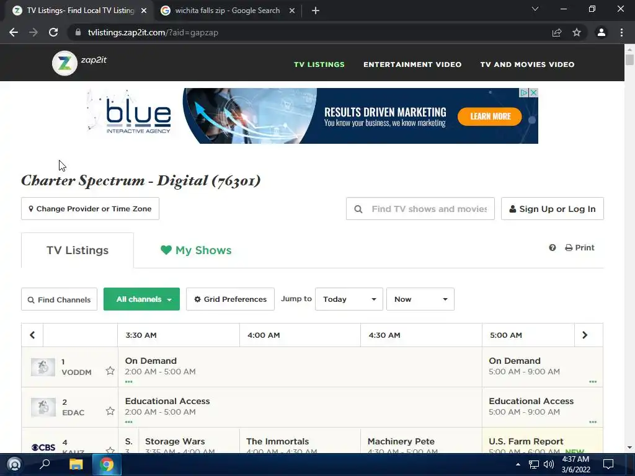Expand details dots under Educational Access 2:00 AM
The image size is (635, 476).
click(x=129, y=422)
